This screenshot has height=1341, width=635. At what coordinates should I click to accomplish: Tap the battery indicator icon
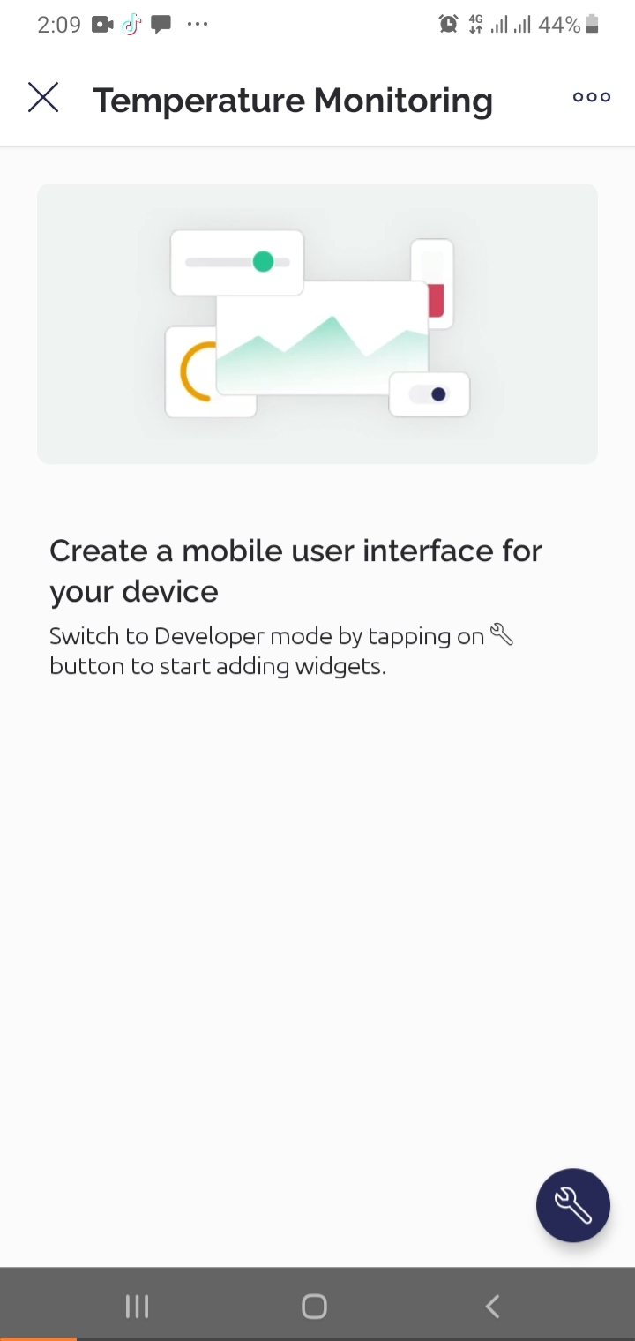592,25
